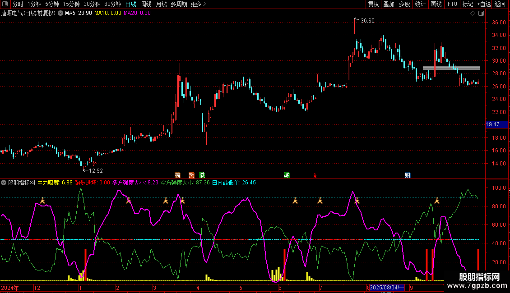Screen dimensions: 510x293
Task: Click the '+自选' add to watchlist button
Action: 484,4
